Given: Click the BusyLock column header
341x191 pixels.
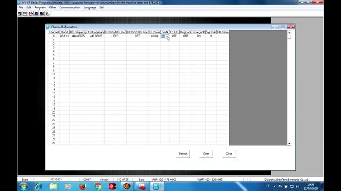Looking at the screenshot, I should pyautogui.click(x=186, y=32).
